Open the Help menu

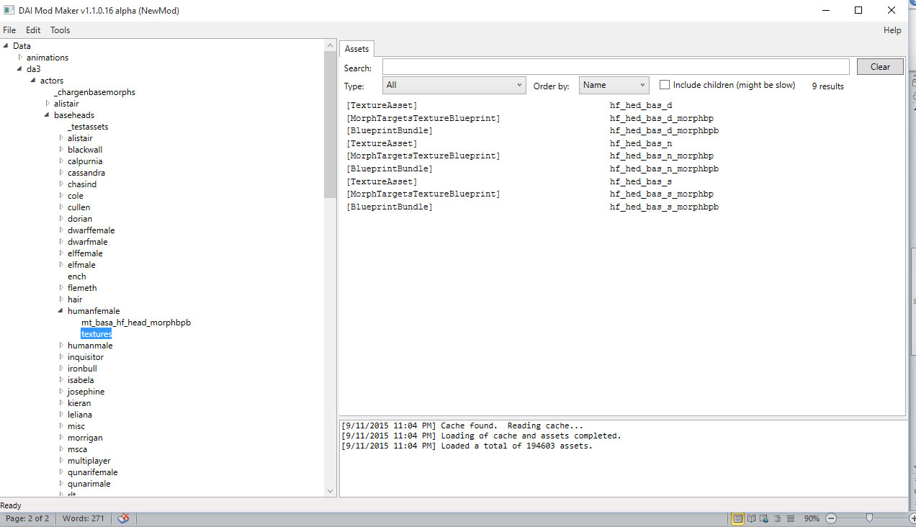click(892, 30)
